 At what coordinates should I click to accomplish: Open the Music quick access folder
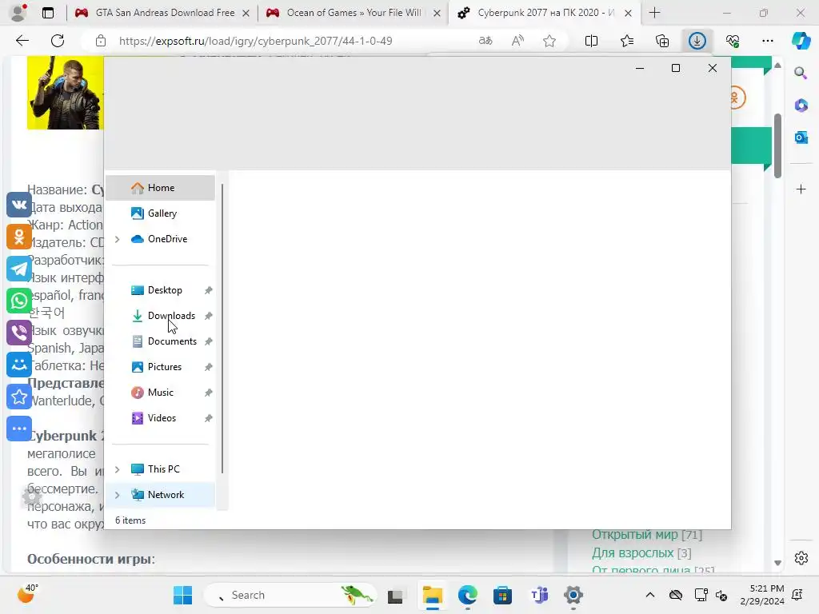pos(160,392)
